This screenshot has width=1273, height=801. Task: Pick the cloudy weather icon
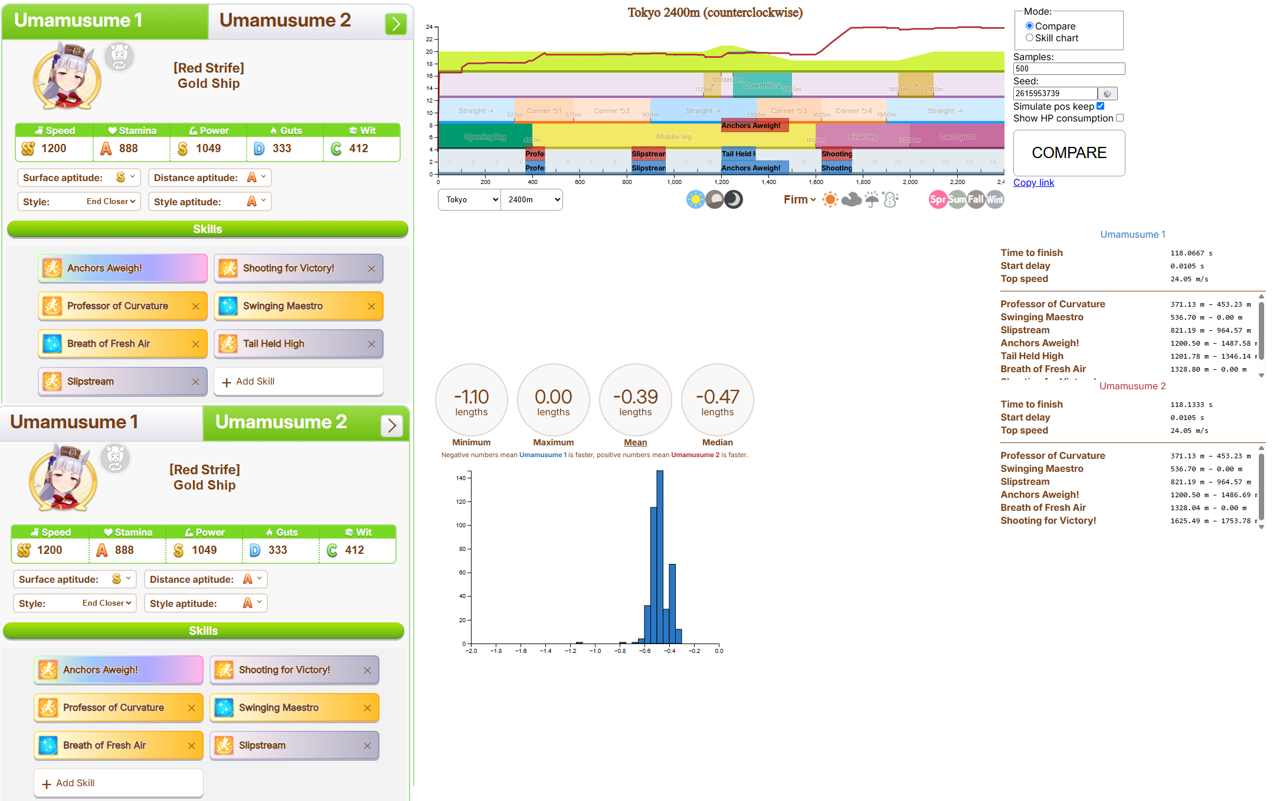coord(851,199)
